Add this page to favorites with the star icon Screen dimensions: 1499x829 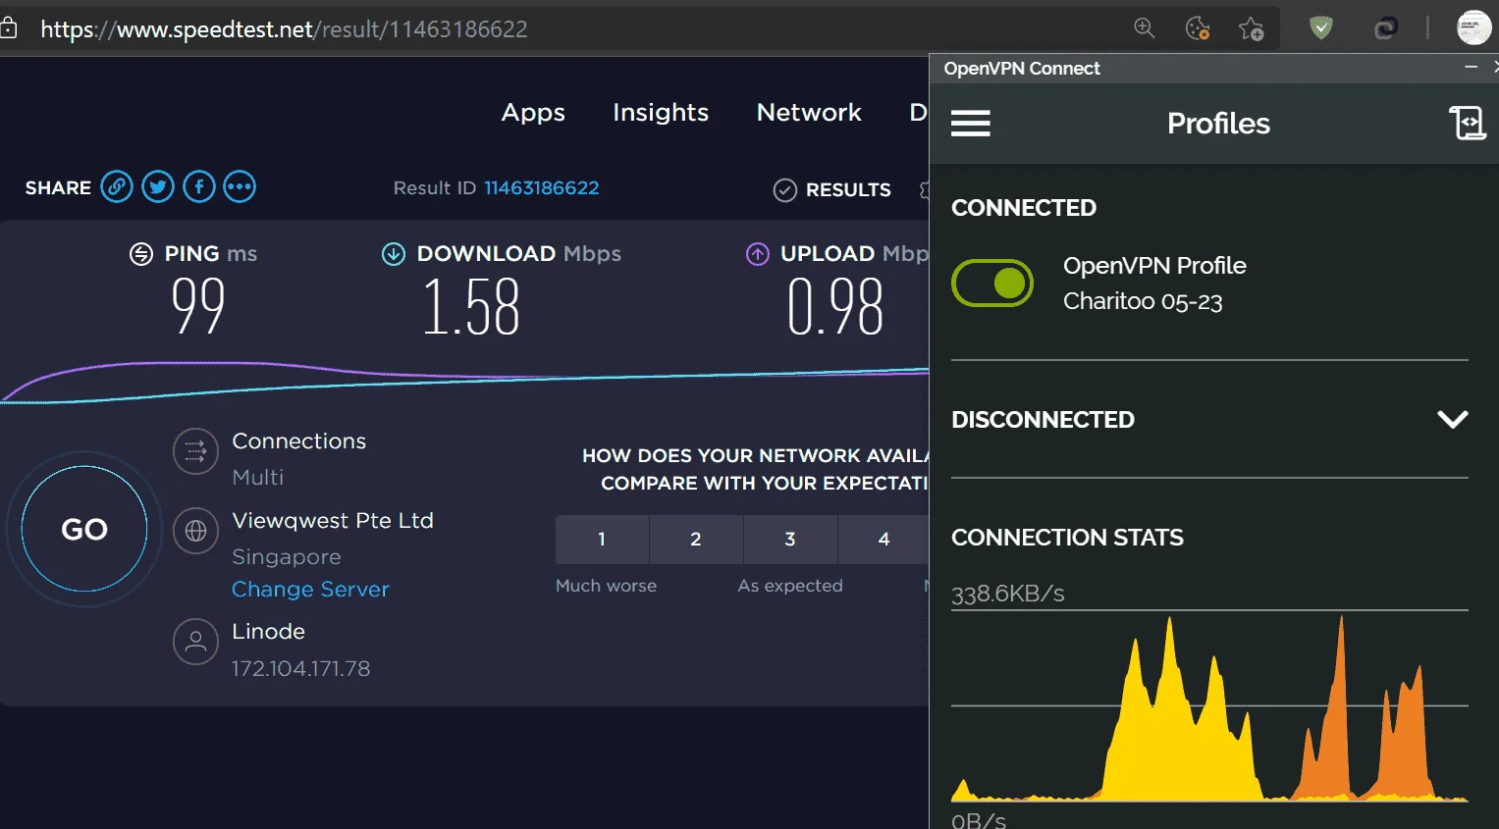coord(1251,29)
